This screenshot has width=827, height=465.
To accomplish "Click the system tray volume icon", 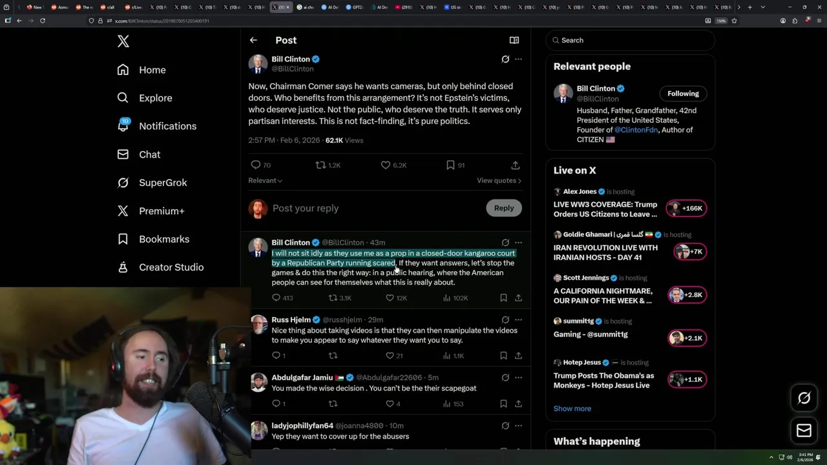I will [x=790, y=457].
